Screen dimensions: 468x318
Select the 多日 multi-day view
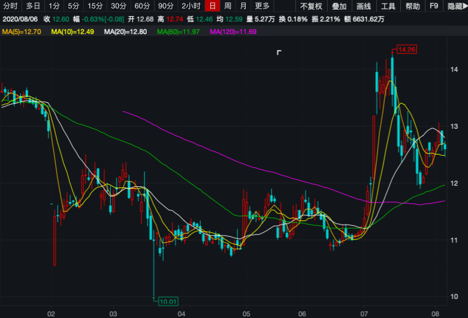[33, 6]
